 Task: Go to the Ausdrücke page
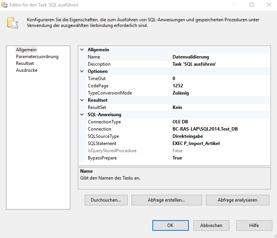(x=26, y=70)
